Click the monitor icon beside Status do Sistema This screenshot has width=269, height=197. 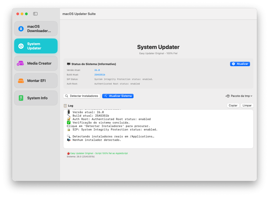69,64
